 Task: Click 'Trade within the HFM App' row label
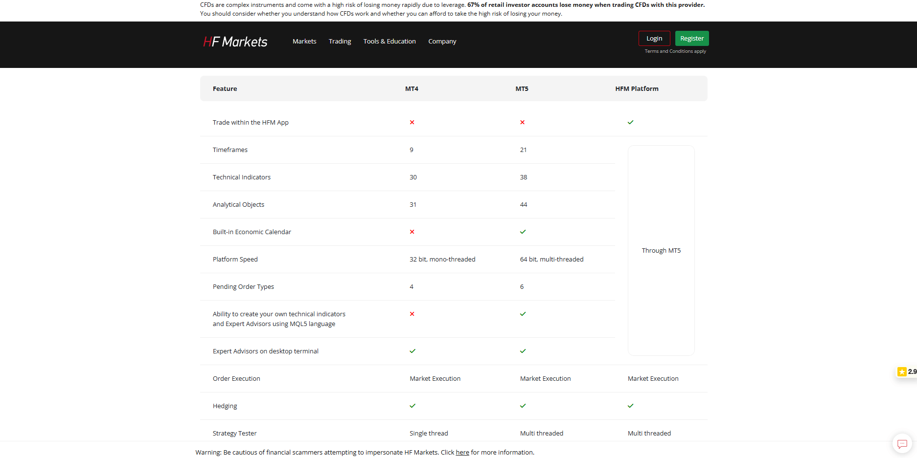[251, 122]
